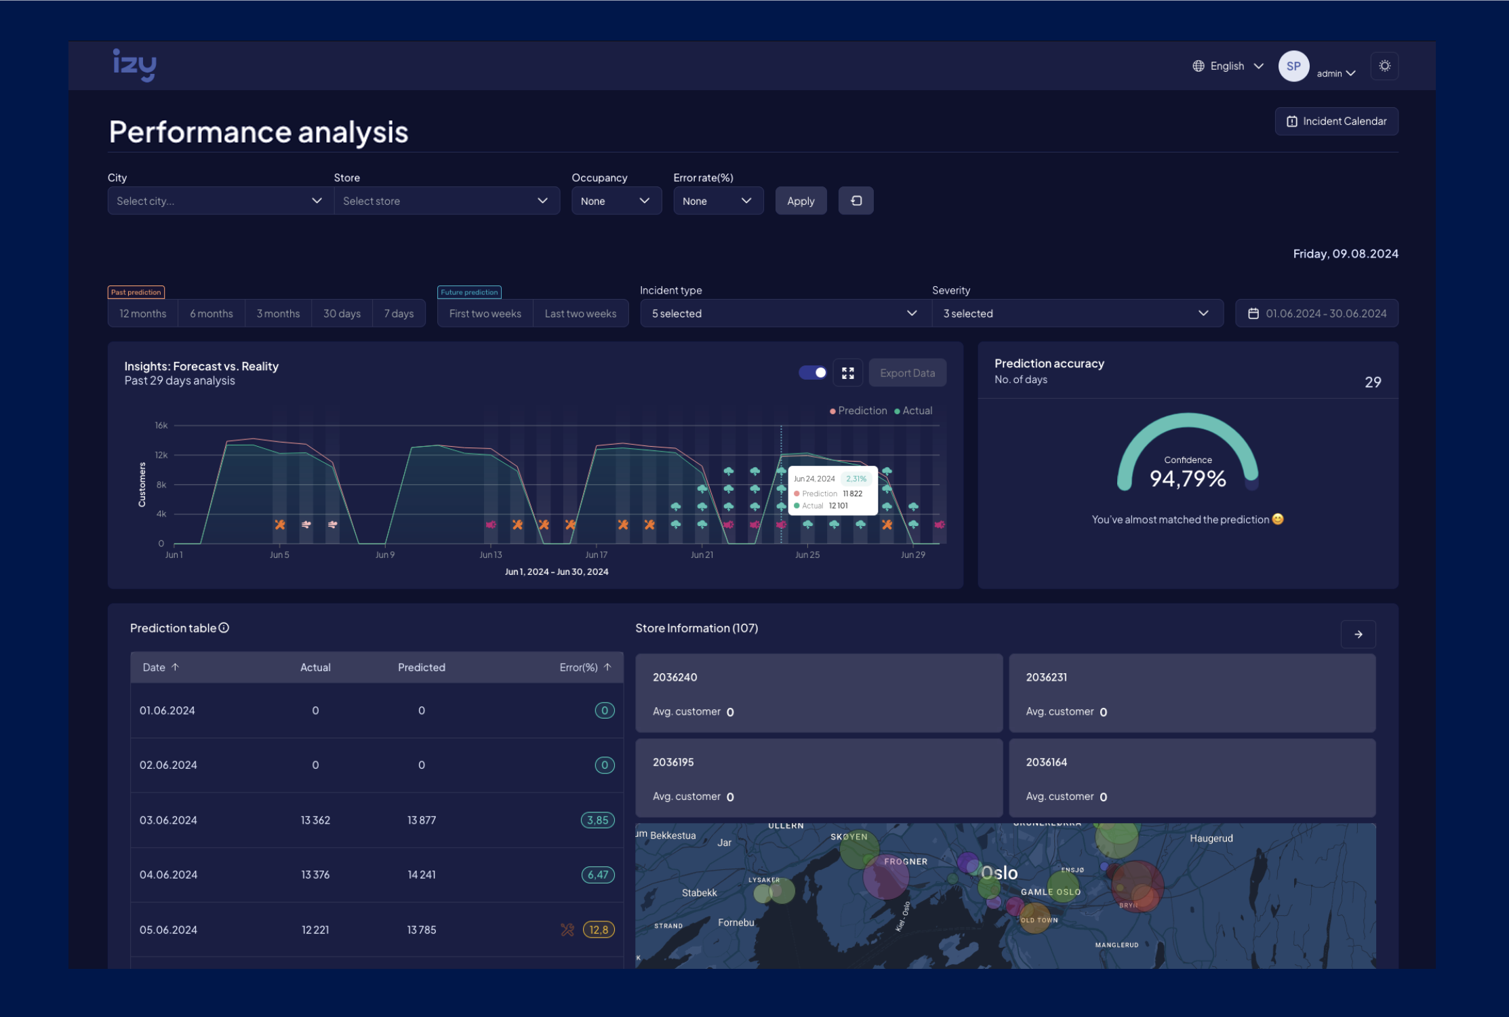The image size is (1509, 1017).
Task: Click the large red bubble on Oslo map
Action: click(x=1138, y=885)
